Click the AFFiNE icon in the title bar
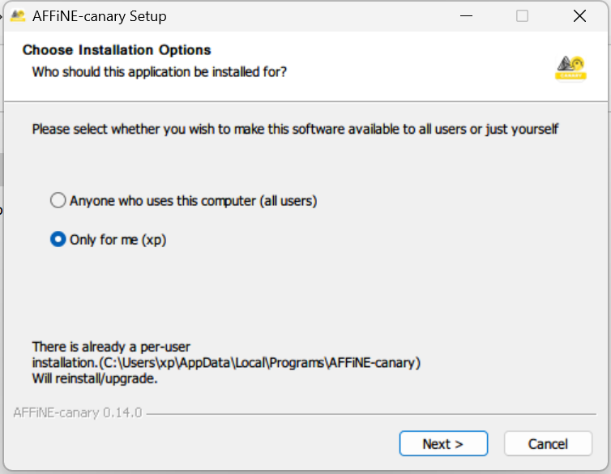611x474 pixels. tap(18, 16)
